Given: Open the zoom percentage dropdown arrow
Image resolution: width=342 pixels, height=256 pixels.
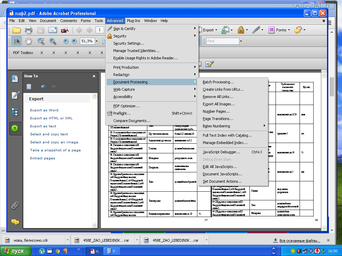Looking at the screenshot, I should tap(97, 41).
